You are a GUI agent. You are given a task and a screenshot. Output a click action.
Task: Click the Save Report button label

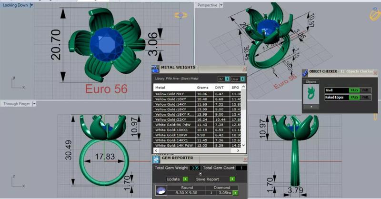point(207,179)
